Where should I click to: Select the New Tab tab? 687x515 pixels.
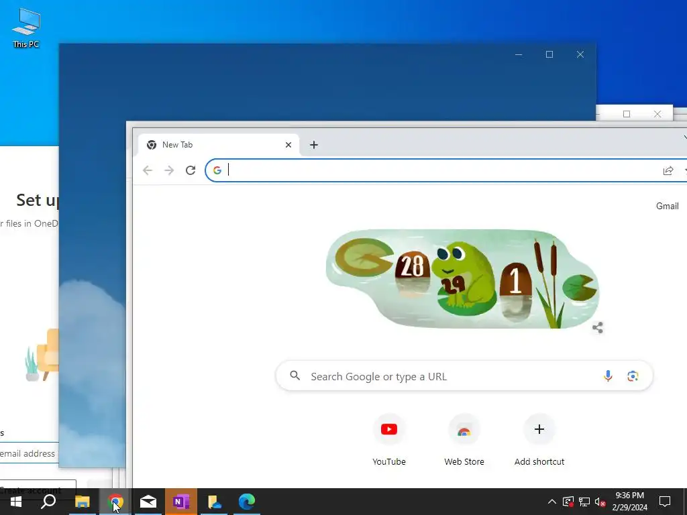pyautogui.click(x=218, y=145)
